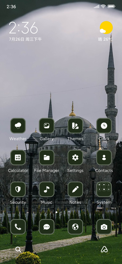Launch the Browser globe icon
The width and height of the screenshot is (122, 264).
tap(75, 227)
